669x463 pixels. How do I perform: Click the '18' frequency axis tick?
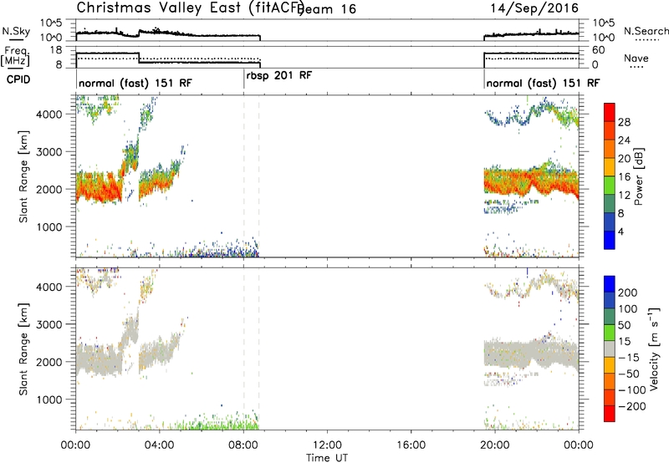click(x=56, y=50)
